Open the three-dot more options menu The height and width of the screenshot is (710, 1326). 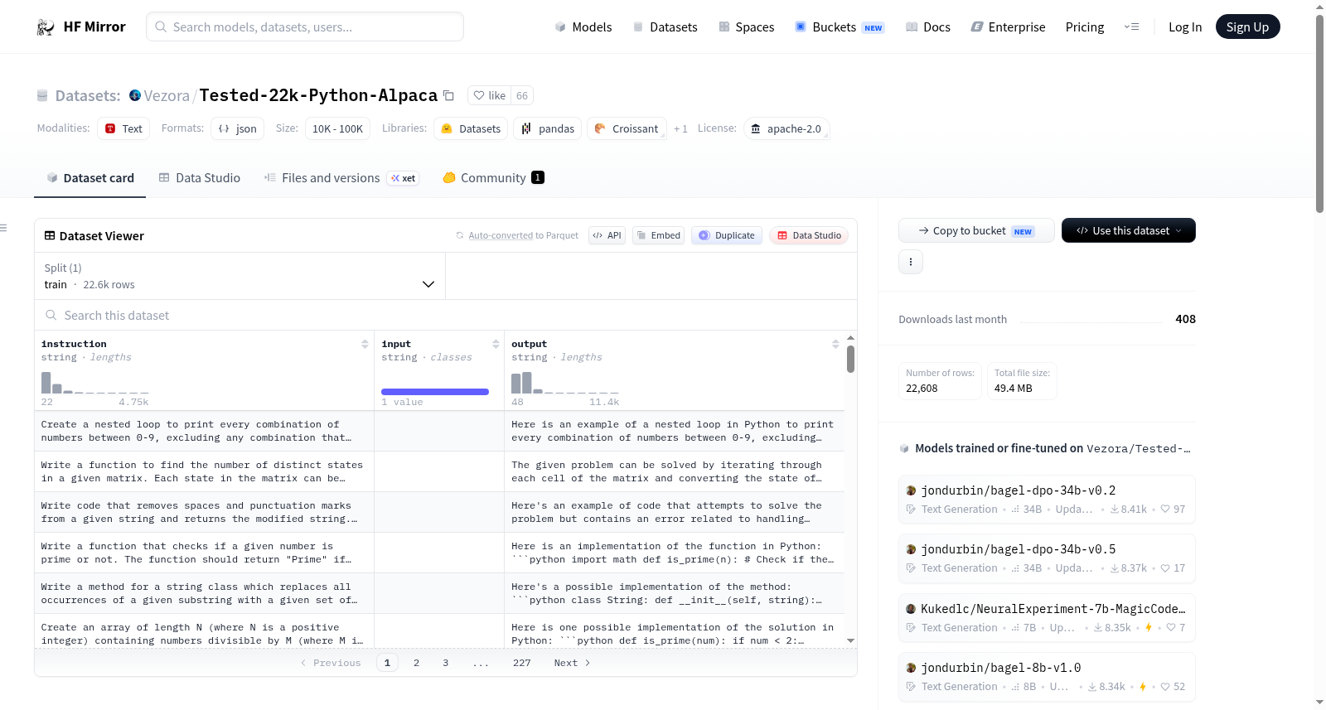click(x=911, y=262)
